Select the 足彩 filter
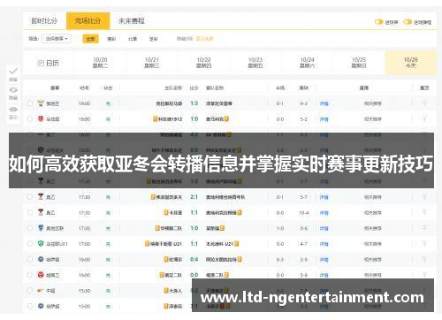 click(x=154, y=39)
